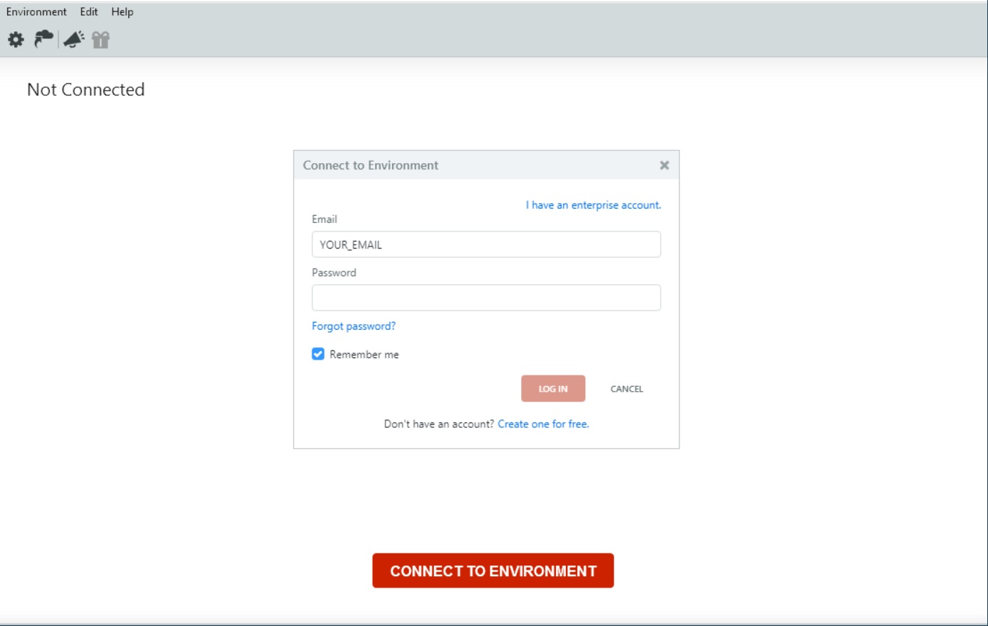Click the 'Remember me' label text
Viewport: 988px width, 626px height.
click(x=364, y=355)
